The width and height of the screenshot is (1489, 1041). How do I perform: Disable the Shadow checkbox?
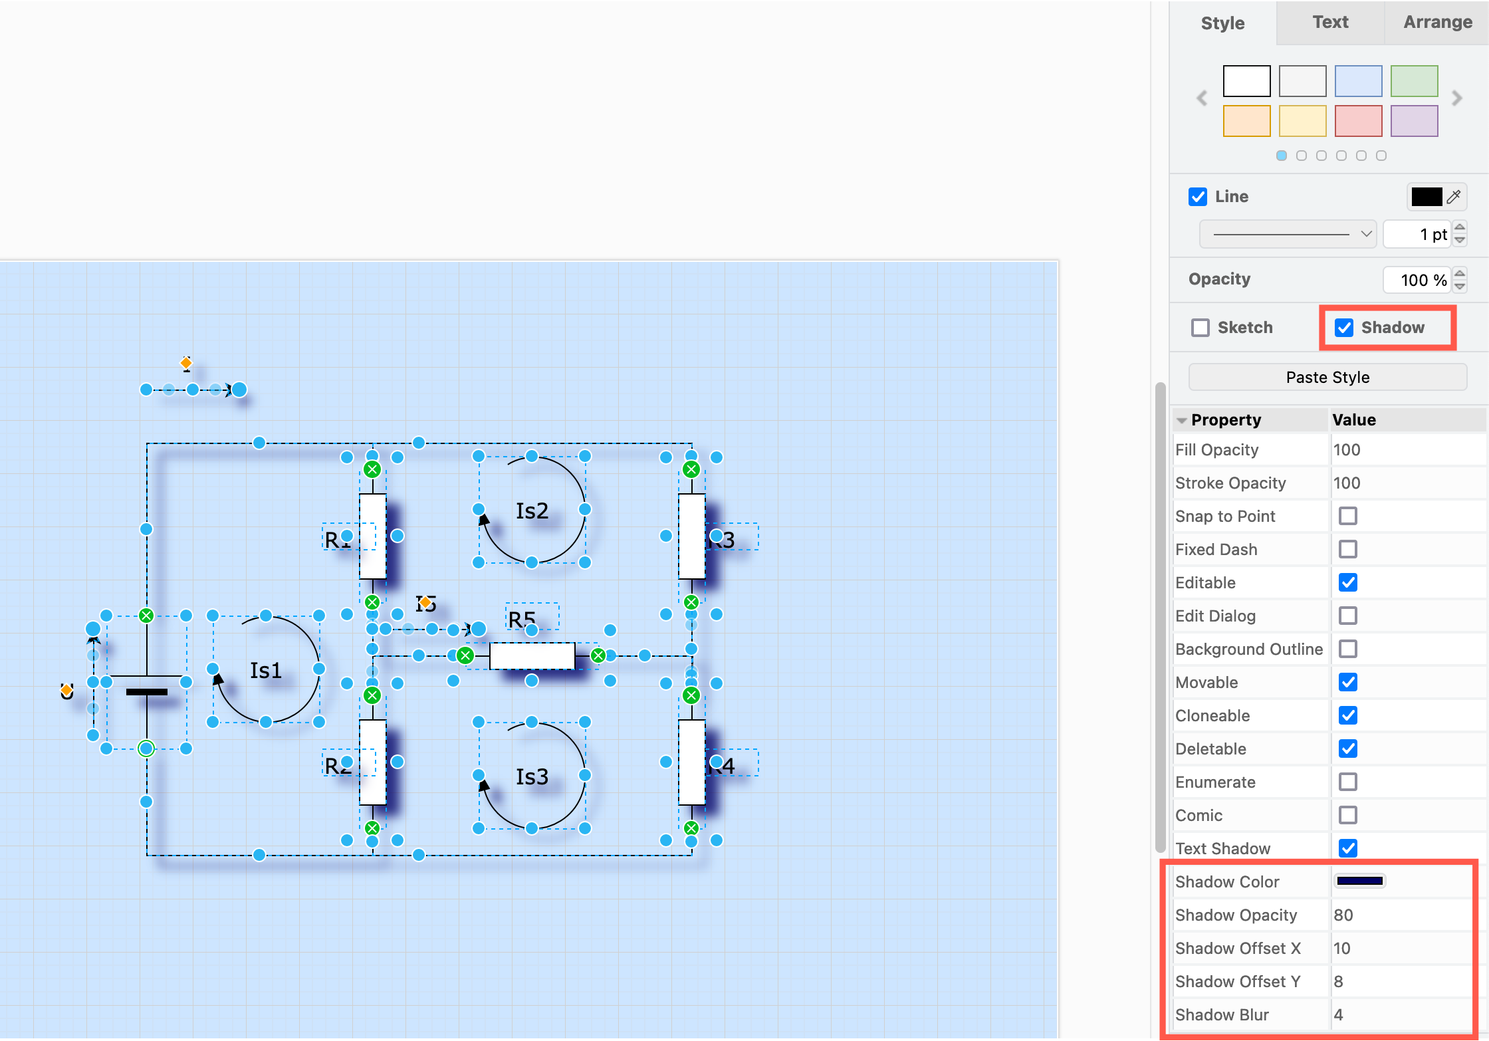pyautogui.click(x=1345, y=327)
